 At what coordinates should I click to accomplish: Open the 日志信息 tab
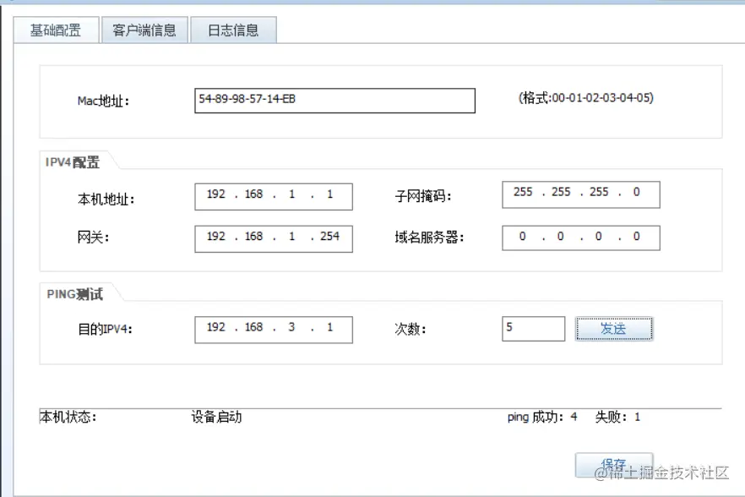233,30
